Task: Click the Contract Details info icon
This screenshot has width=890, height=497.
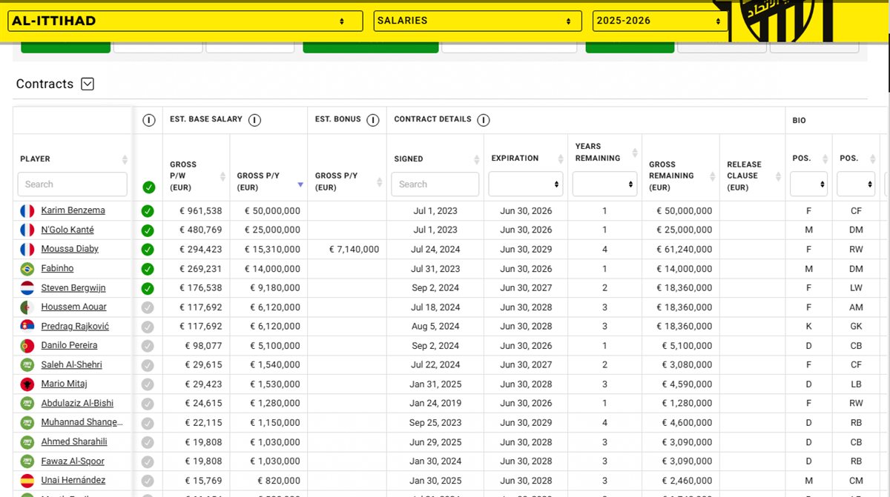Action: [x=484, y=120]
